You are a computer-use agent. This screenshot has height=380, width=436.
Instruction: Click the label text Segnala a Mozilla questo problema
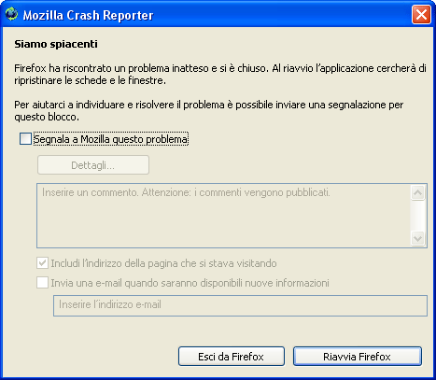111,139
